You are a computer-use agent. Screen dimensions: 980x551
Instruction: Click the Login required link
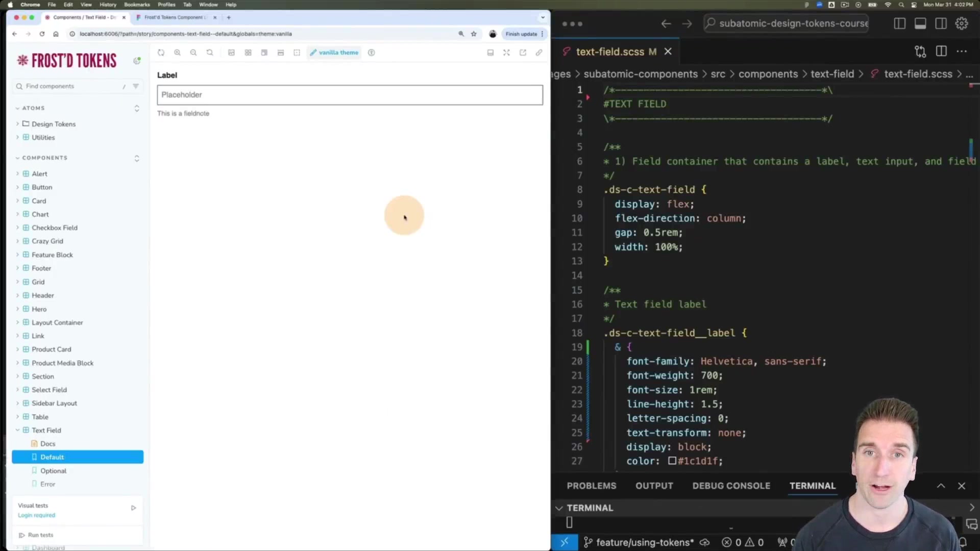(36, 515)
